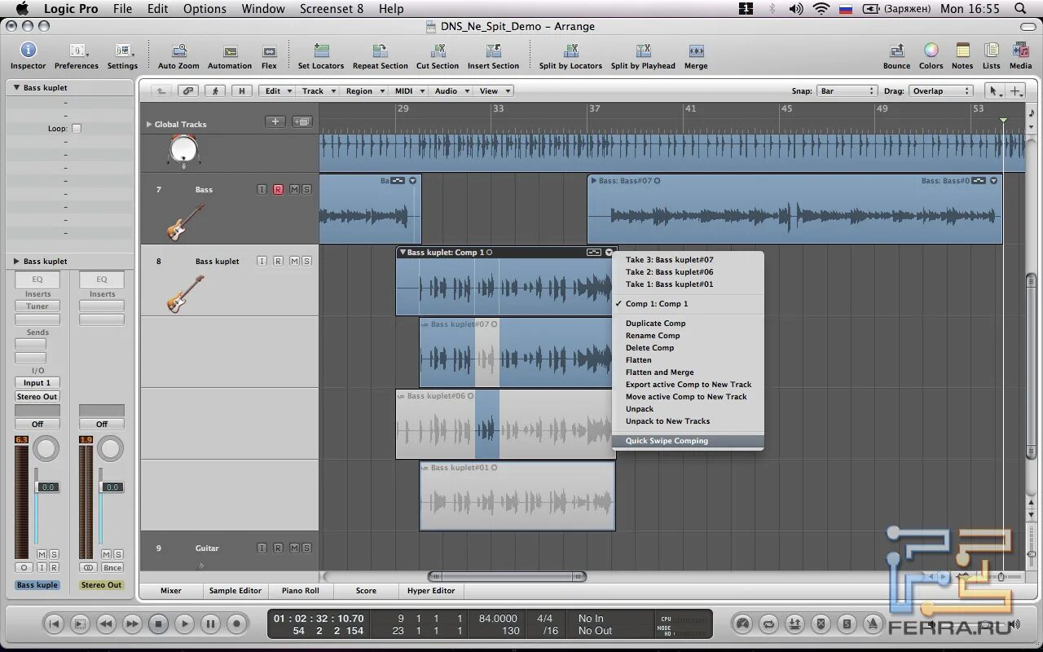Solo the Guitar track 9
The height and width of the screenshot is (652, 1043).
click(306, 548)
